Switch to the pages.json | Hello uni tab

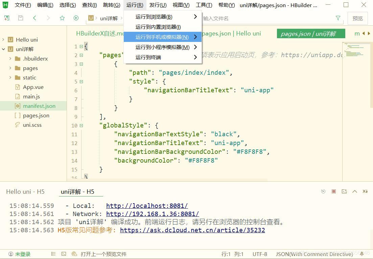[x=231, y=33]
